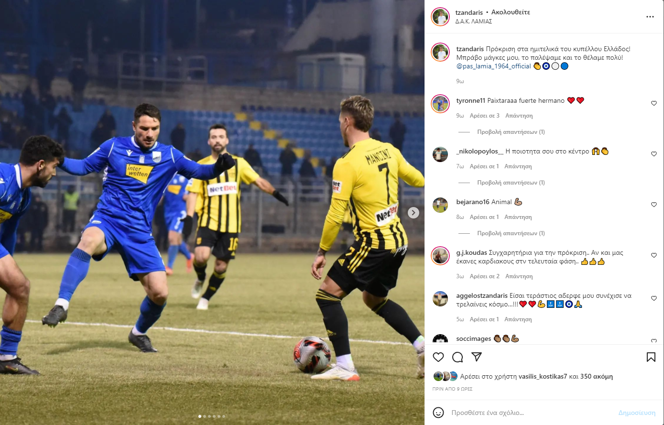Screen dimensions: 664x425
Task: Expand replies under bejarano16 comment
Action: [x=511, y=233]
